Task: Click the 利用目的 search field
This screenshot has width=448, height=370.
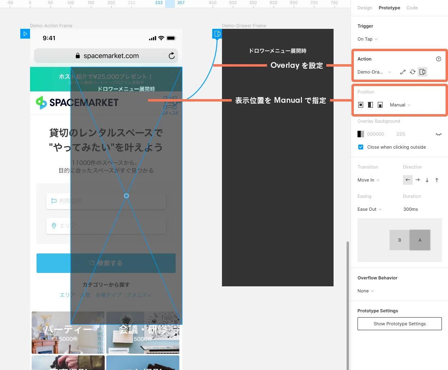Action: pos(106,201)
